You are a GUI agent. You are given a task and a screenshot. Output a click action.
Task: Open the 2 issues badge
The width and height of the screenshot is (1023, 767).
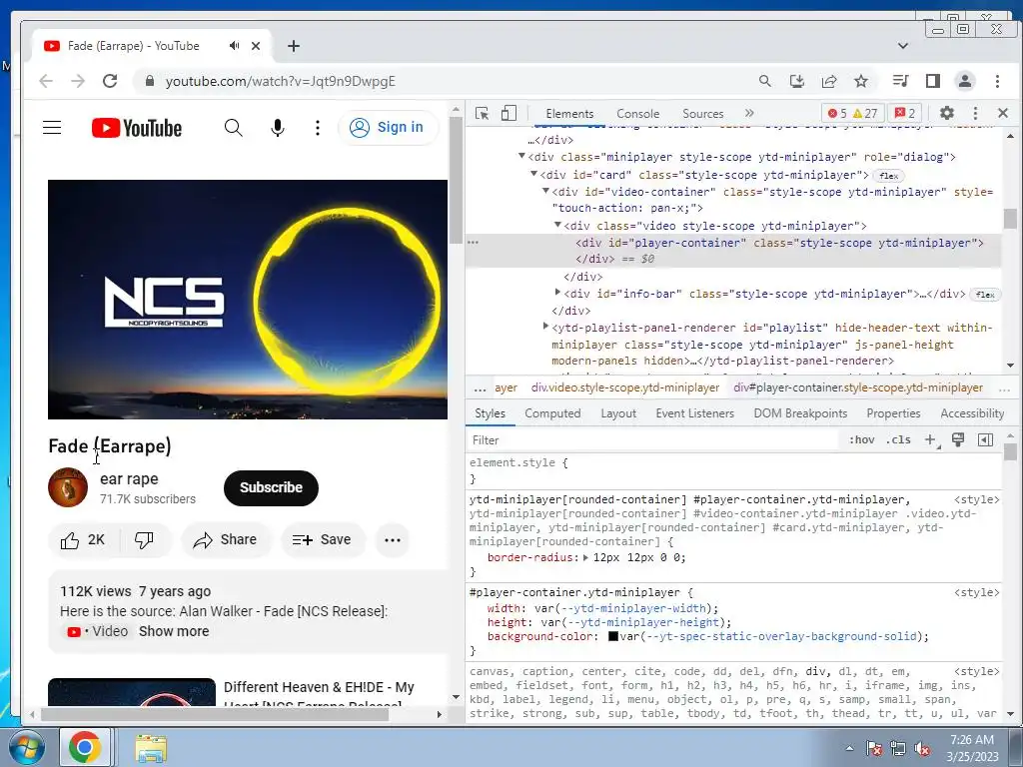904,114
